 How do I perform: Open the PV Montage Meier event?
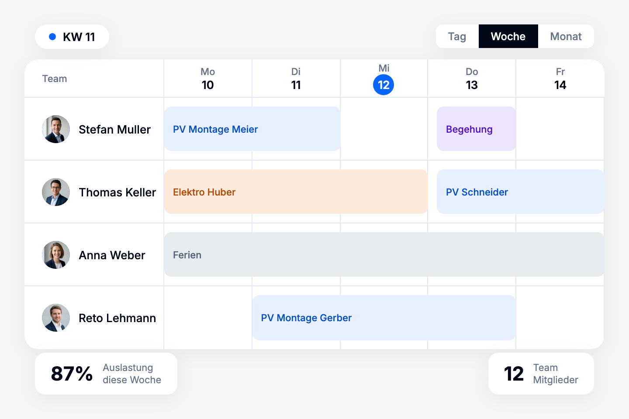click(252, 129)
